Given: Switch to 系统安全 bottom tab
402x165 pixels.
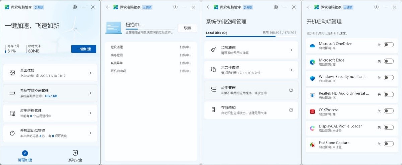Looking at the screenshot, I should pyautogui.click(x=75, y=156).
